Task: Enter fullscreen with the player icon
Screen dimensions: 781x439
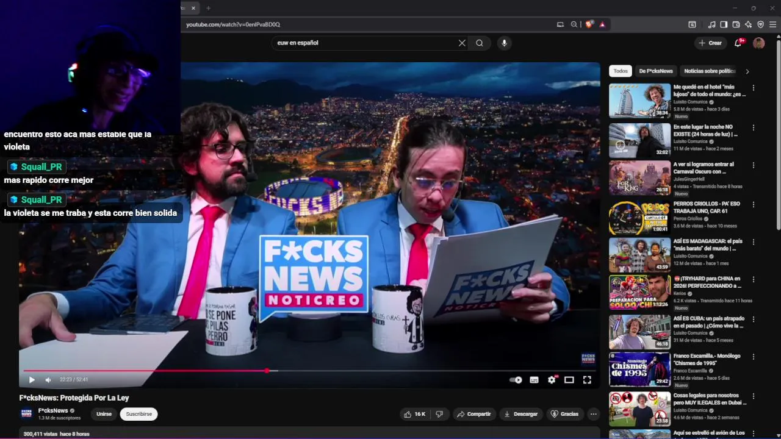Action: coord(587,380)
